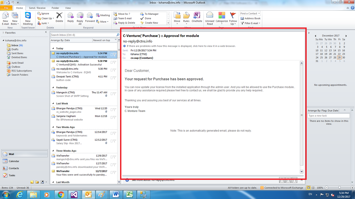Image resolution: width=355 pixels, height=199 pixels.
Task: Flag the Sanjana Vaghani message
Action: (x=115, y=117)
